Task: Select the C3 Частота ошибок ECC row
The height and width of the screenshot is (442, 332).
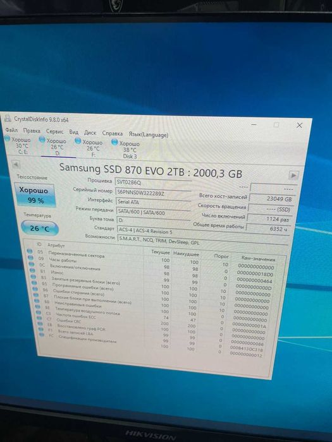Action: click(152, 322)
